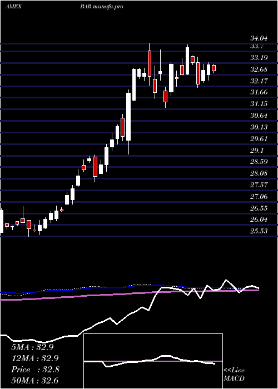
Task: Select the 27.06 price axis label
Action: pyautogui.click(x=259, y=197)
